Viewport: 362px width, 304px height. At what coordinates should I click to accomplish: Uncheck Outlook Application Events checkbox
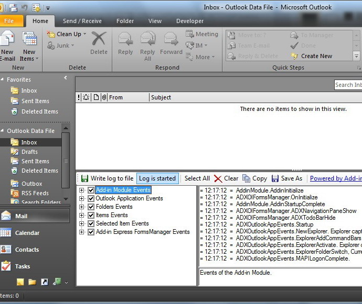[x=91, y=198]
